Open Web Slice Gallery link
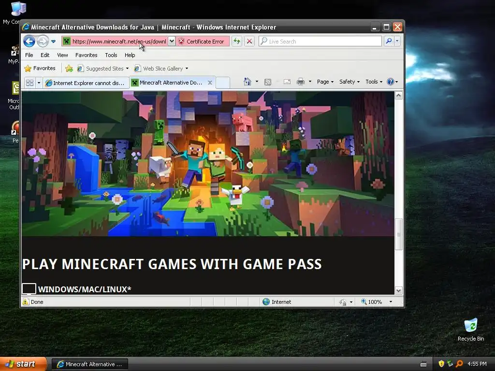The height and width of the screenshot is (371, 495). [161, 69]
